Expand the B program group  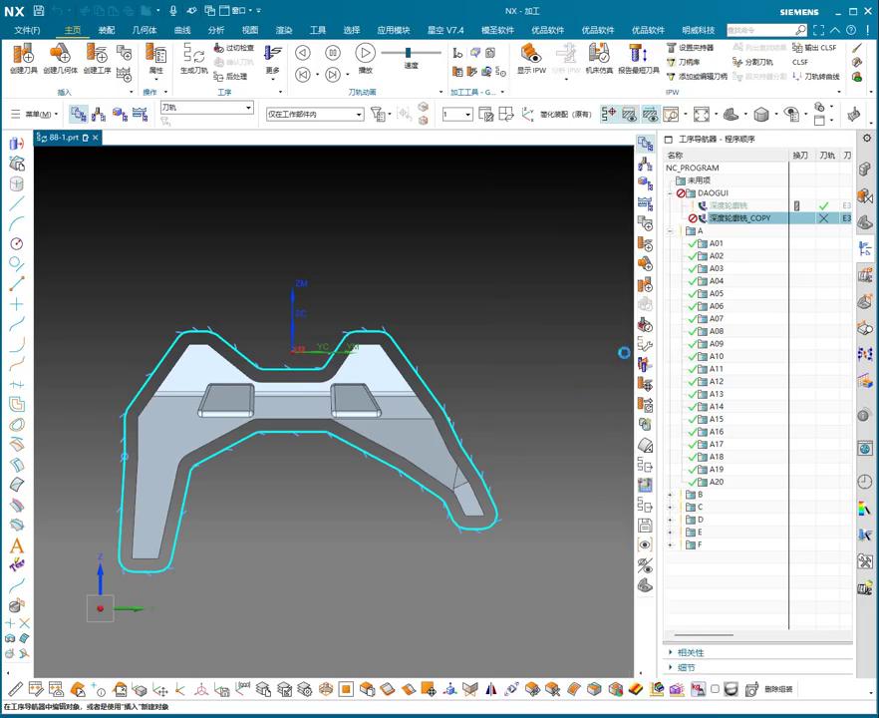pyautogui.click(x=670, y=495)
